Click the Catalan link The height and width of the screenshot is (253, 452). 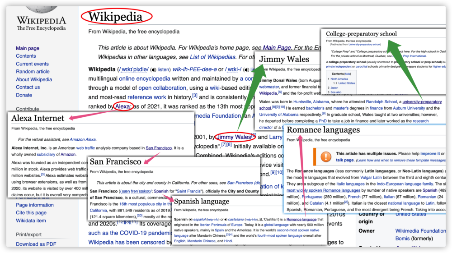[316, 203]
